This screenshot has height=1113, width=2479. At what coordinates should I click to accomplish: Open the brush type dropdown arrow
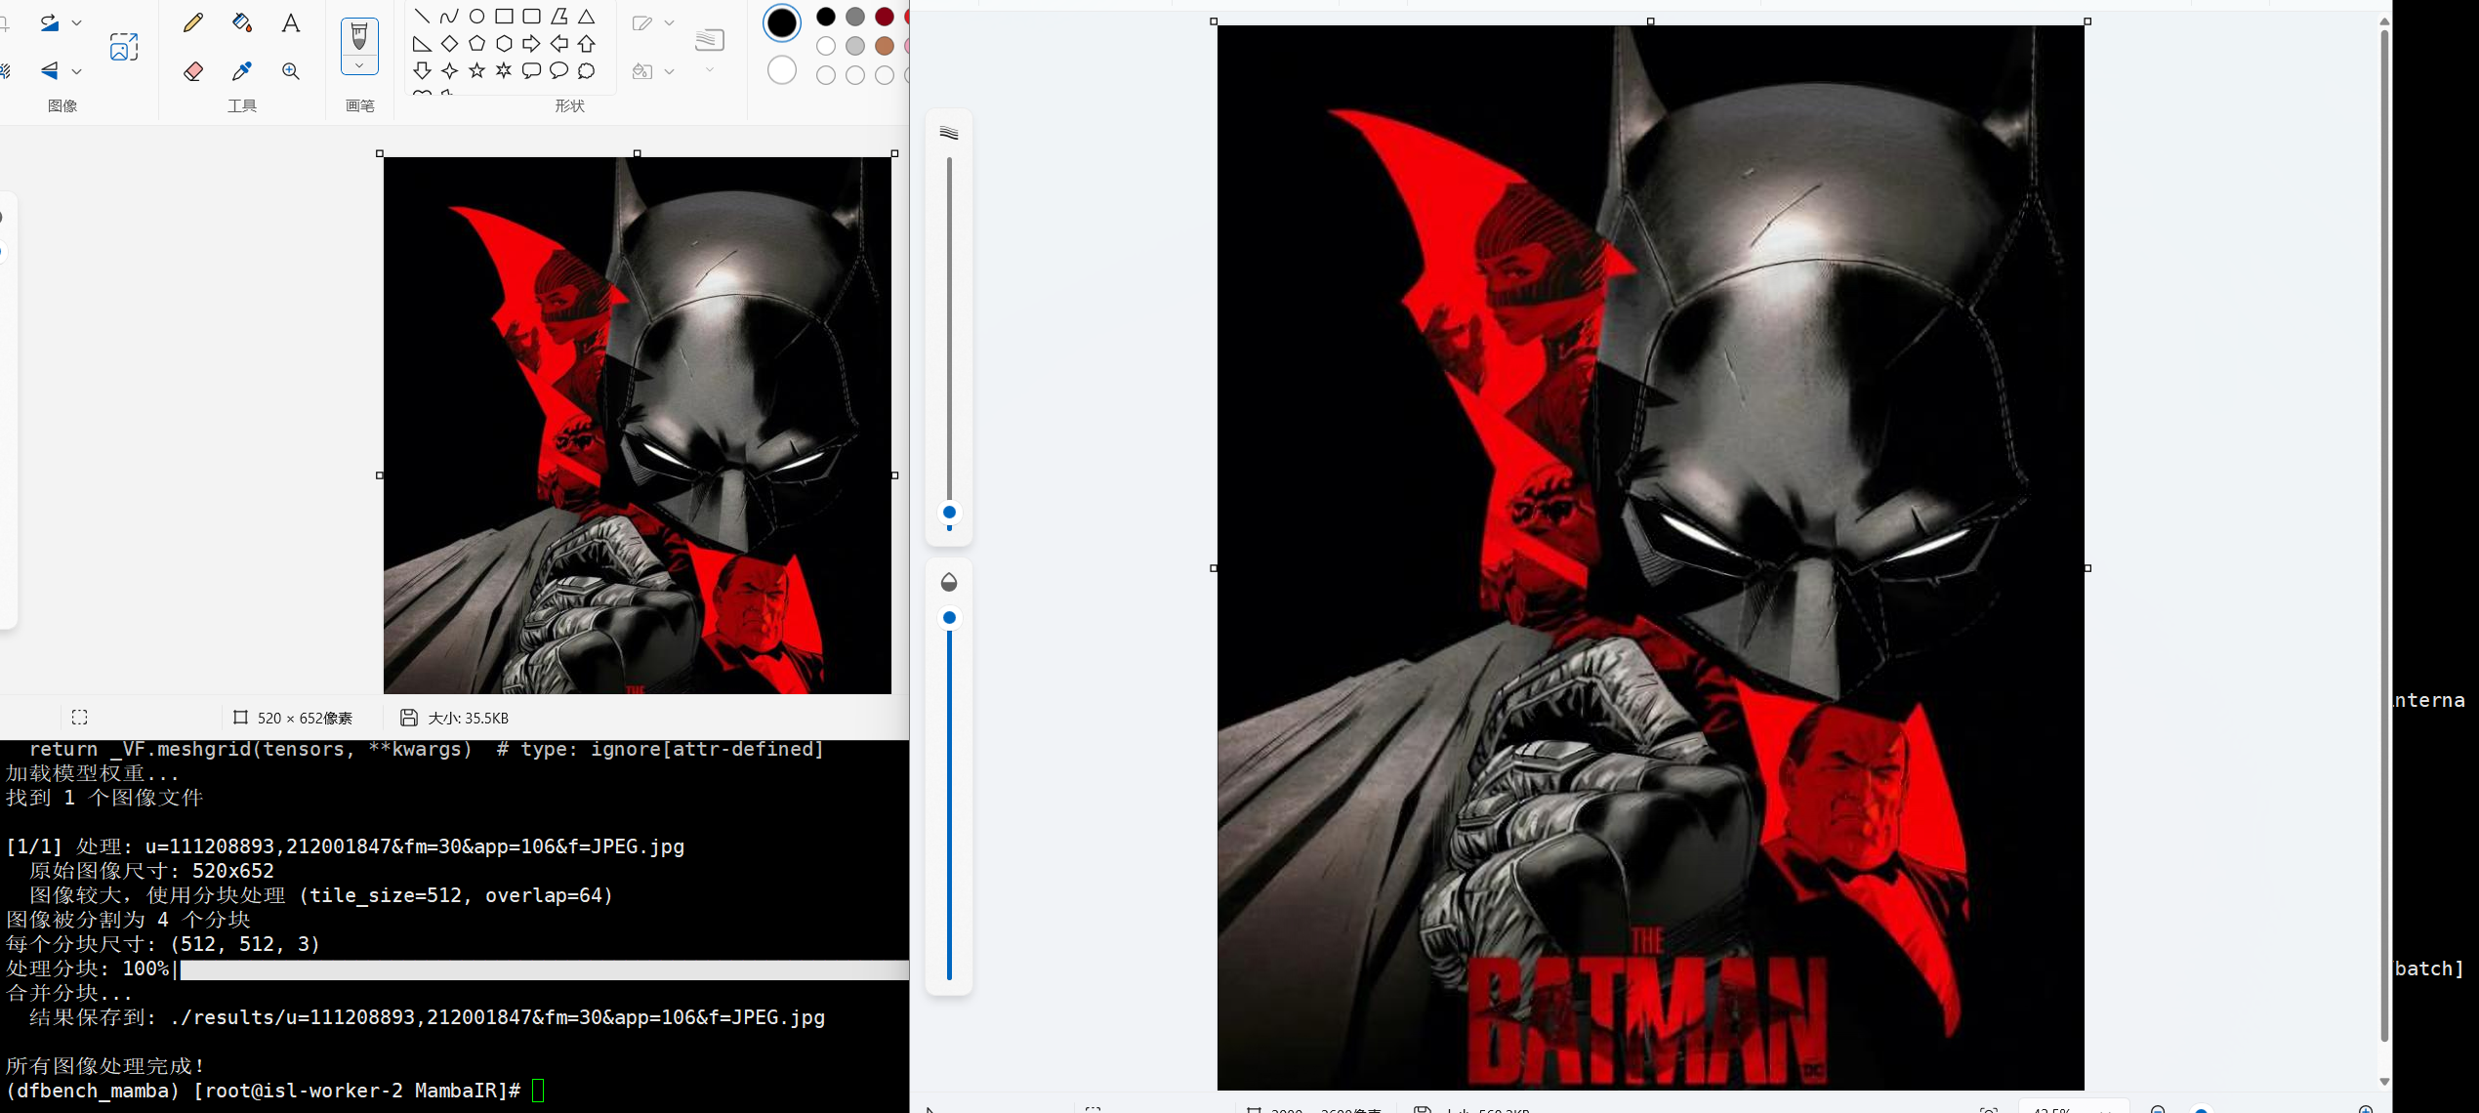pos(359,65)
